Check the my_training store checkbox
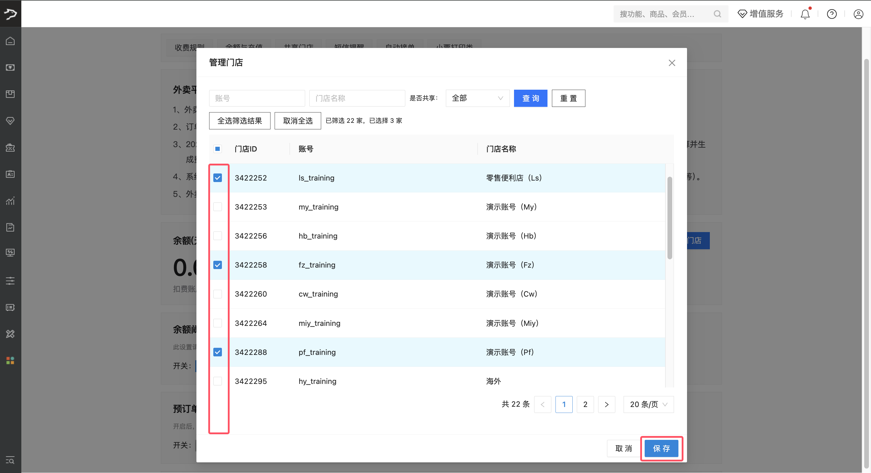The height and width of the screenshot is (473, 871). click(217, 207)
